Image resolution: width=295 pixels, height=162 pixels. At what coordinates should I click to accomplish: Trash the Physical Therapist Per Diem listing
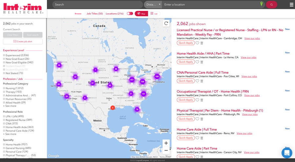(202, 119)
